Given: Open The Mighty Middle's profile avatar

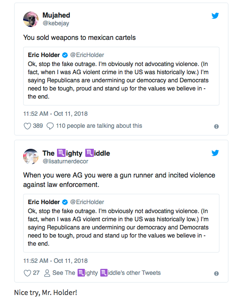Looking at the screenshot, I should point(31,157).
